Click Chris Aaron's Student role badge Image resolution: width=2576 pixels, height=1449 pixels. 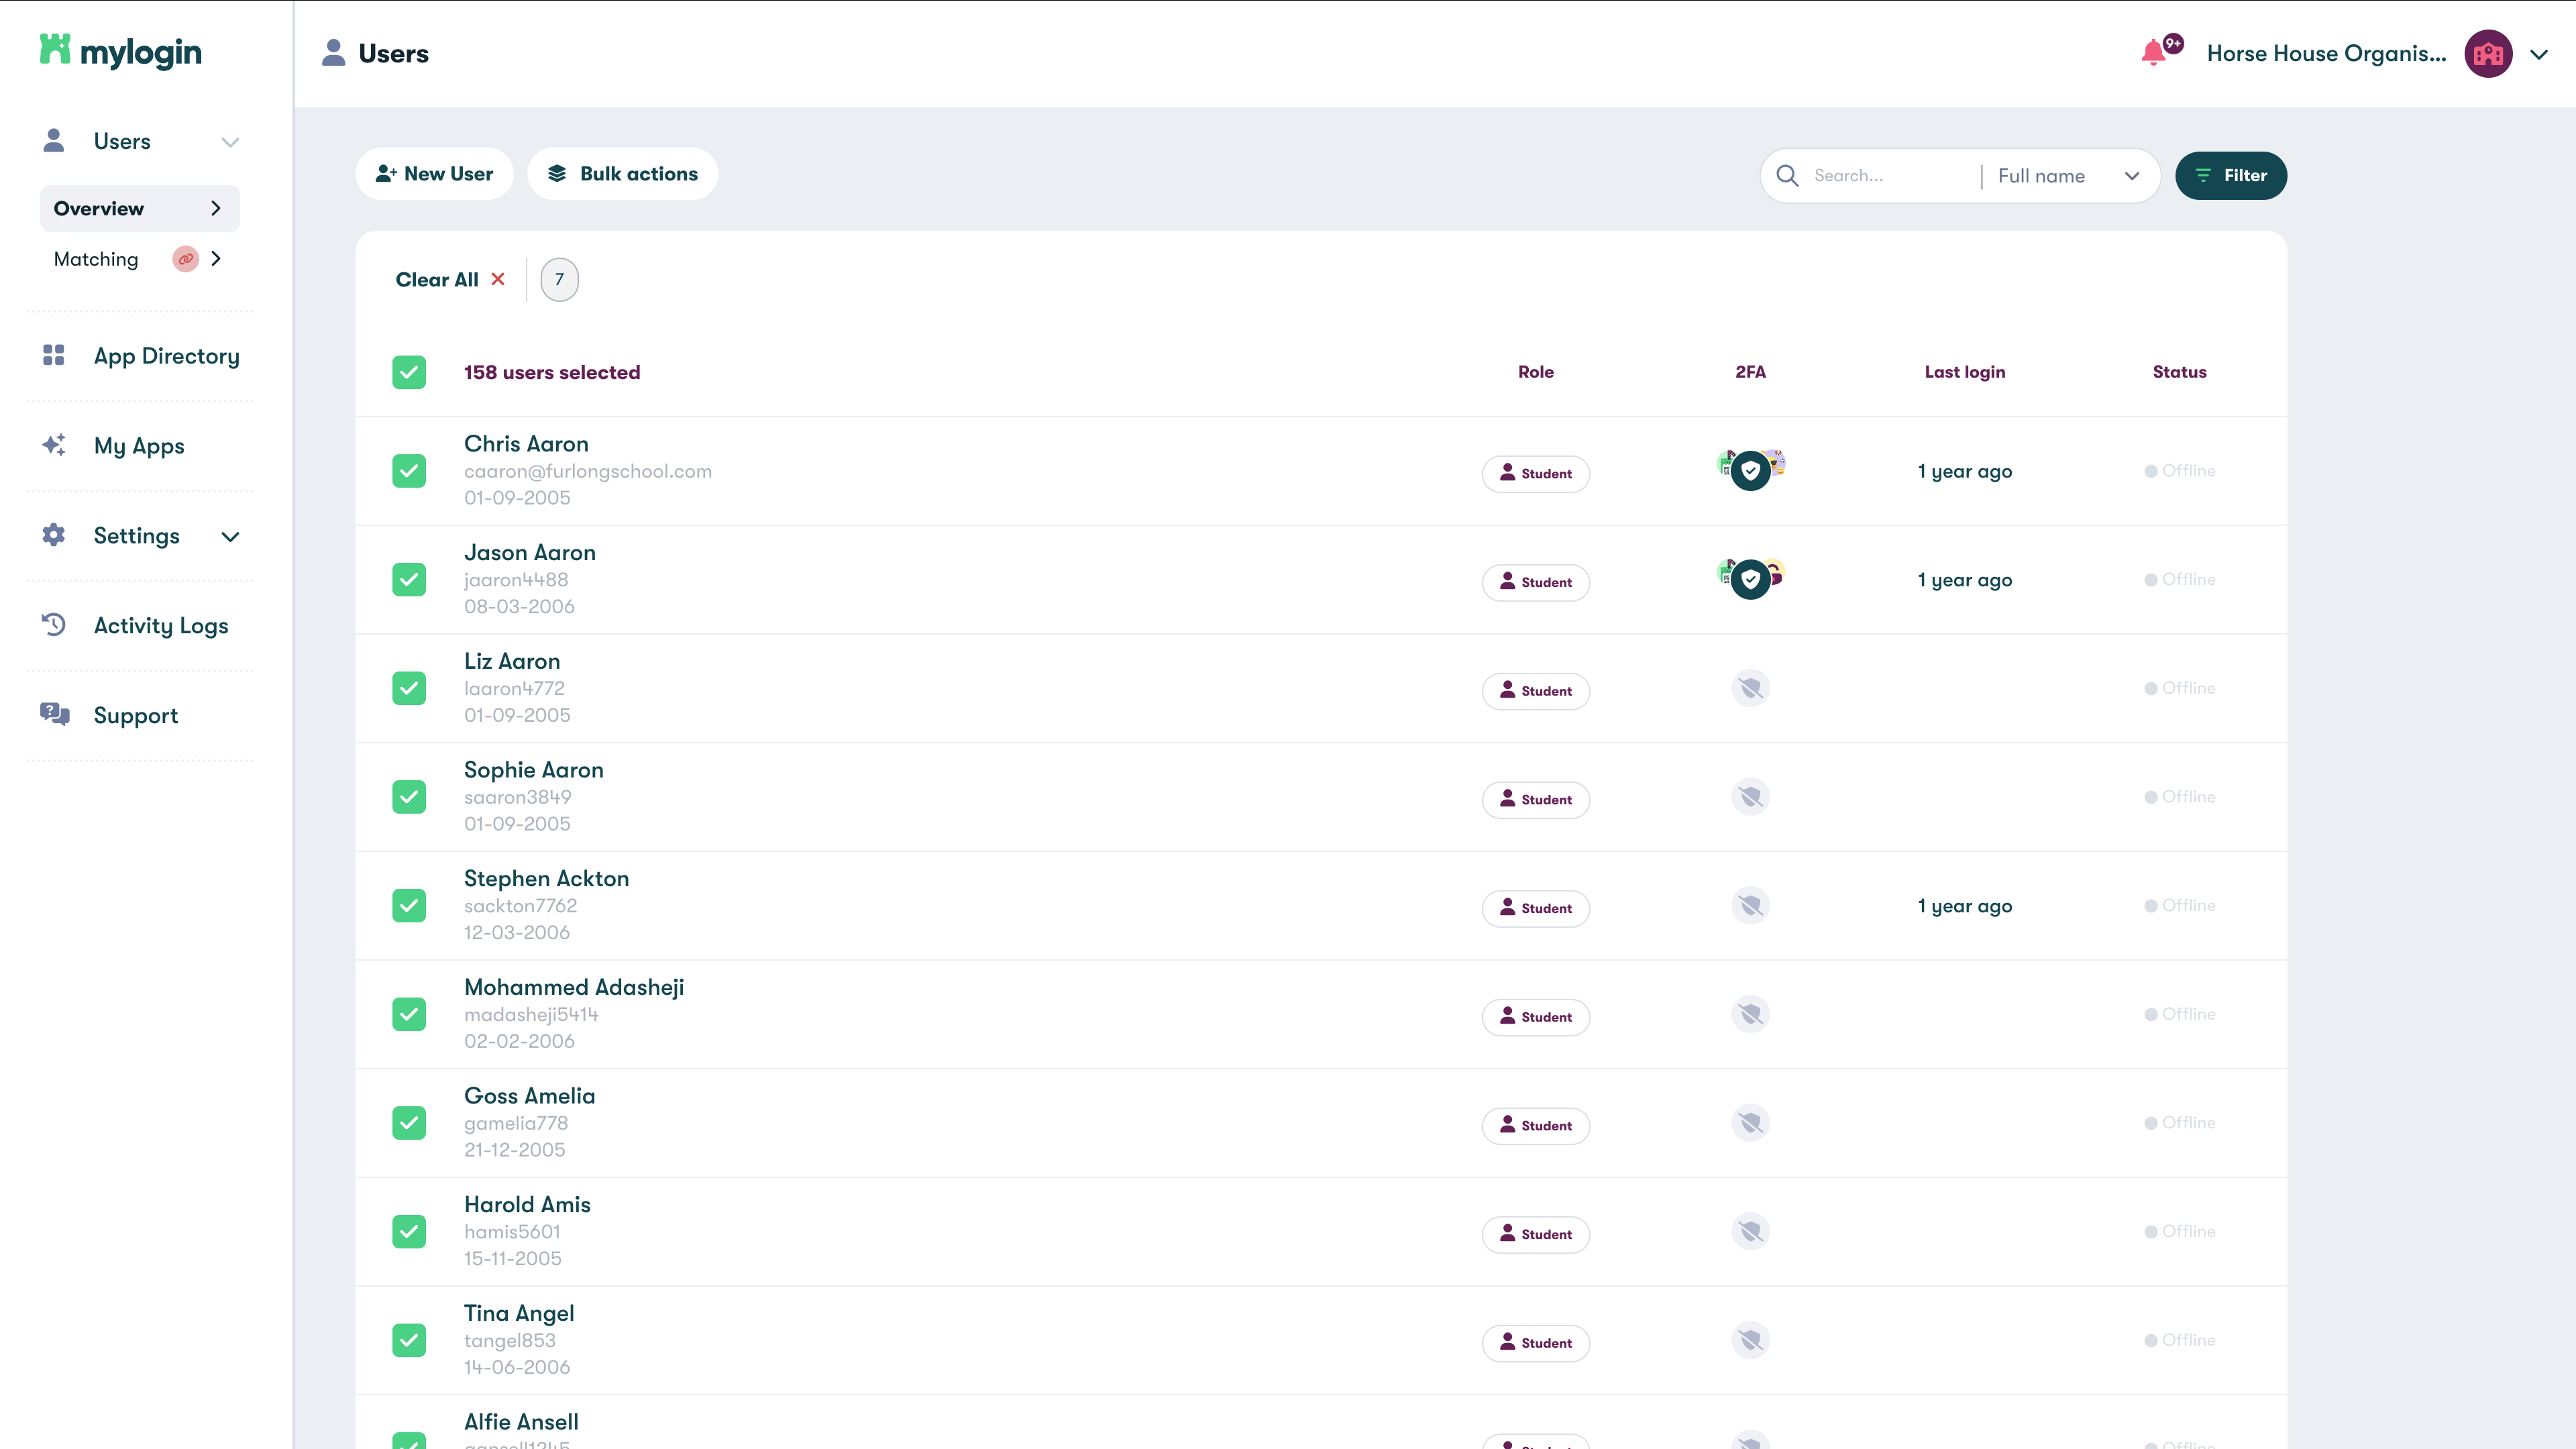[1535, 473]
